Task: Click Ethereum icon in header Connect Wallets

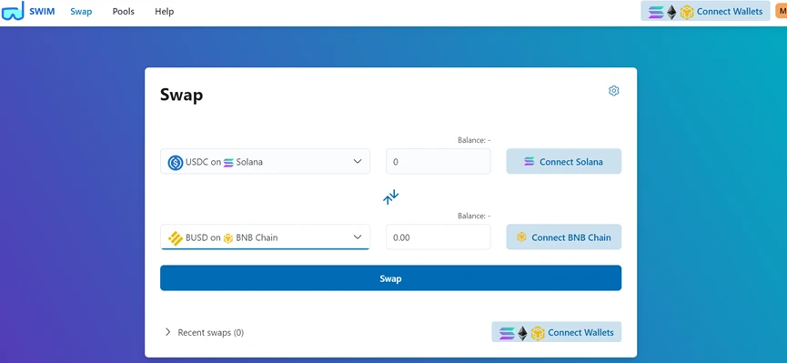Action: (x=671, y=12)
